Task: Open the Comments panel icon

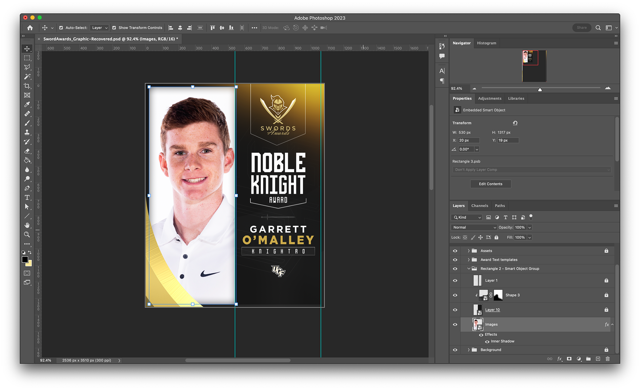Action: tap(442, 56)
